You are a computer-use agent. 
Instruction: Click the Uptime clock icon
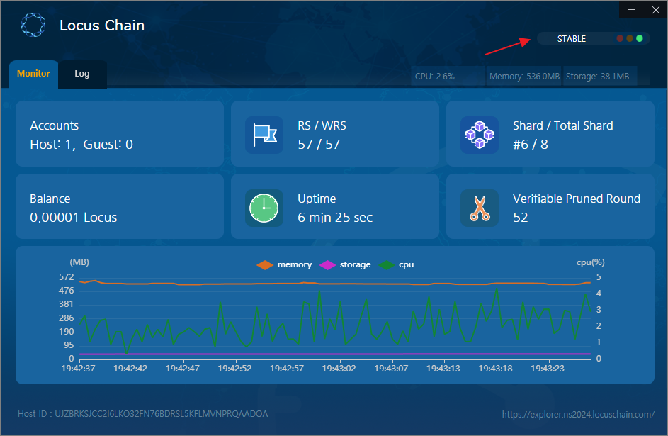pos(264,208)
